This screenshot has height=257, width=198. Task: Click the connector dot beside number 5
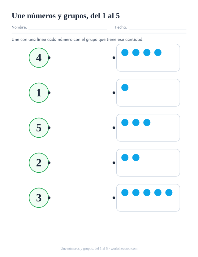click(x=49, y=128)
